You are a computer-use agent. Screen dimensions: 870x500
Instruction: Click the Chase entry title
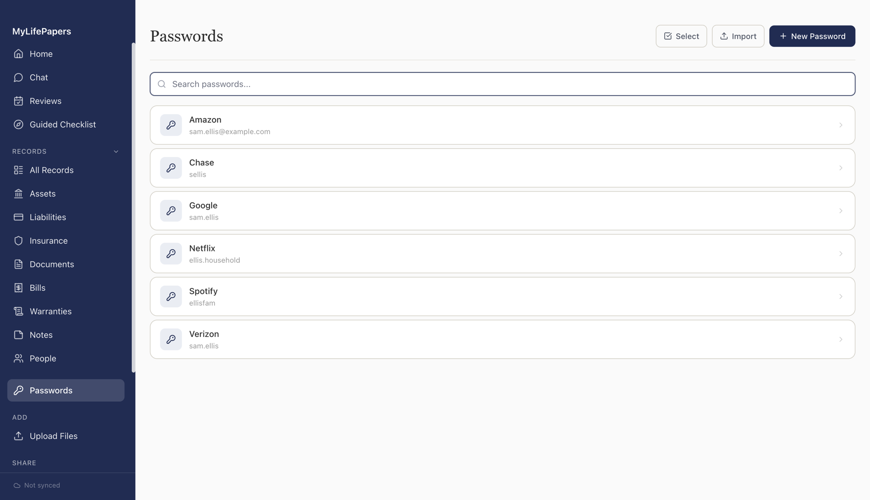202,163
